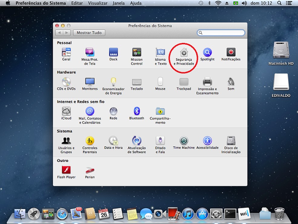Open the Monitores preference pane
Image resolution: width=298 pixels, height=224 pixels.
(90, 84)
